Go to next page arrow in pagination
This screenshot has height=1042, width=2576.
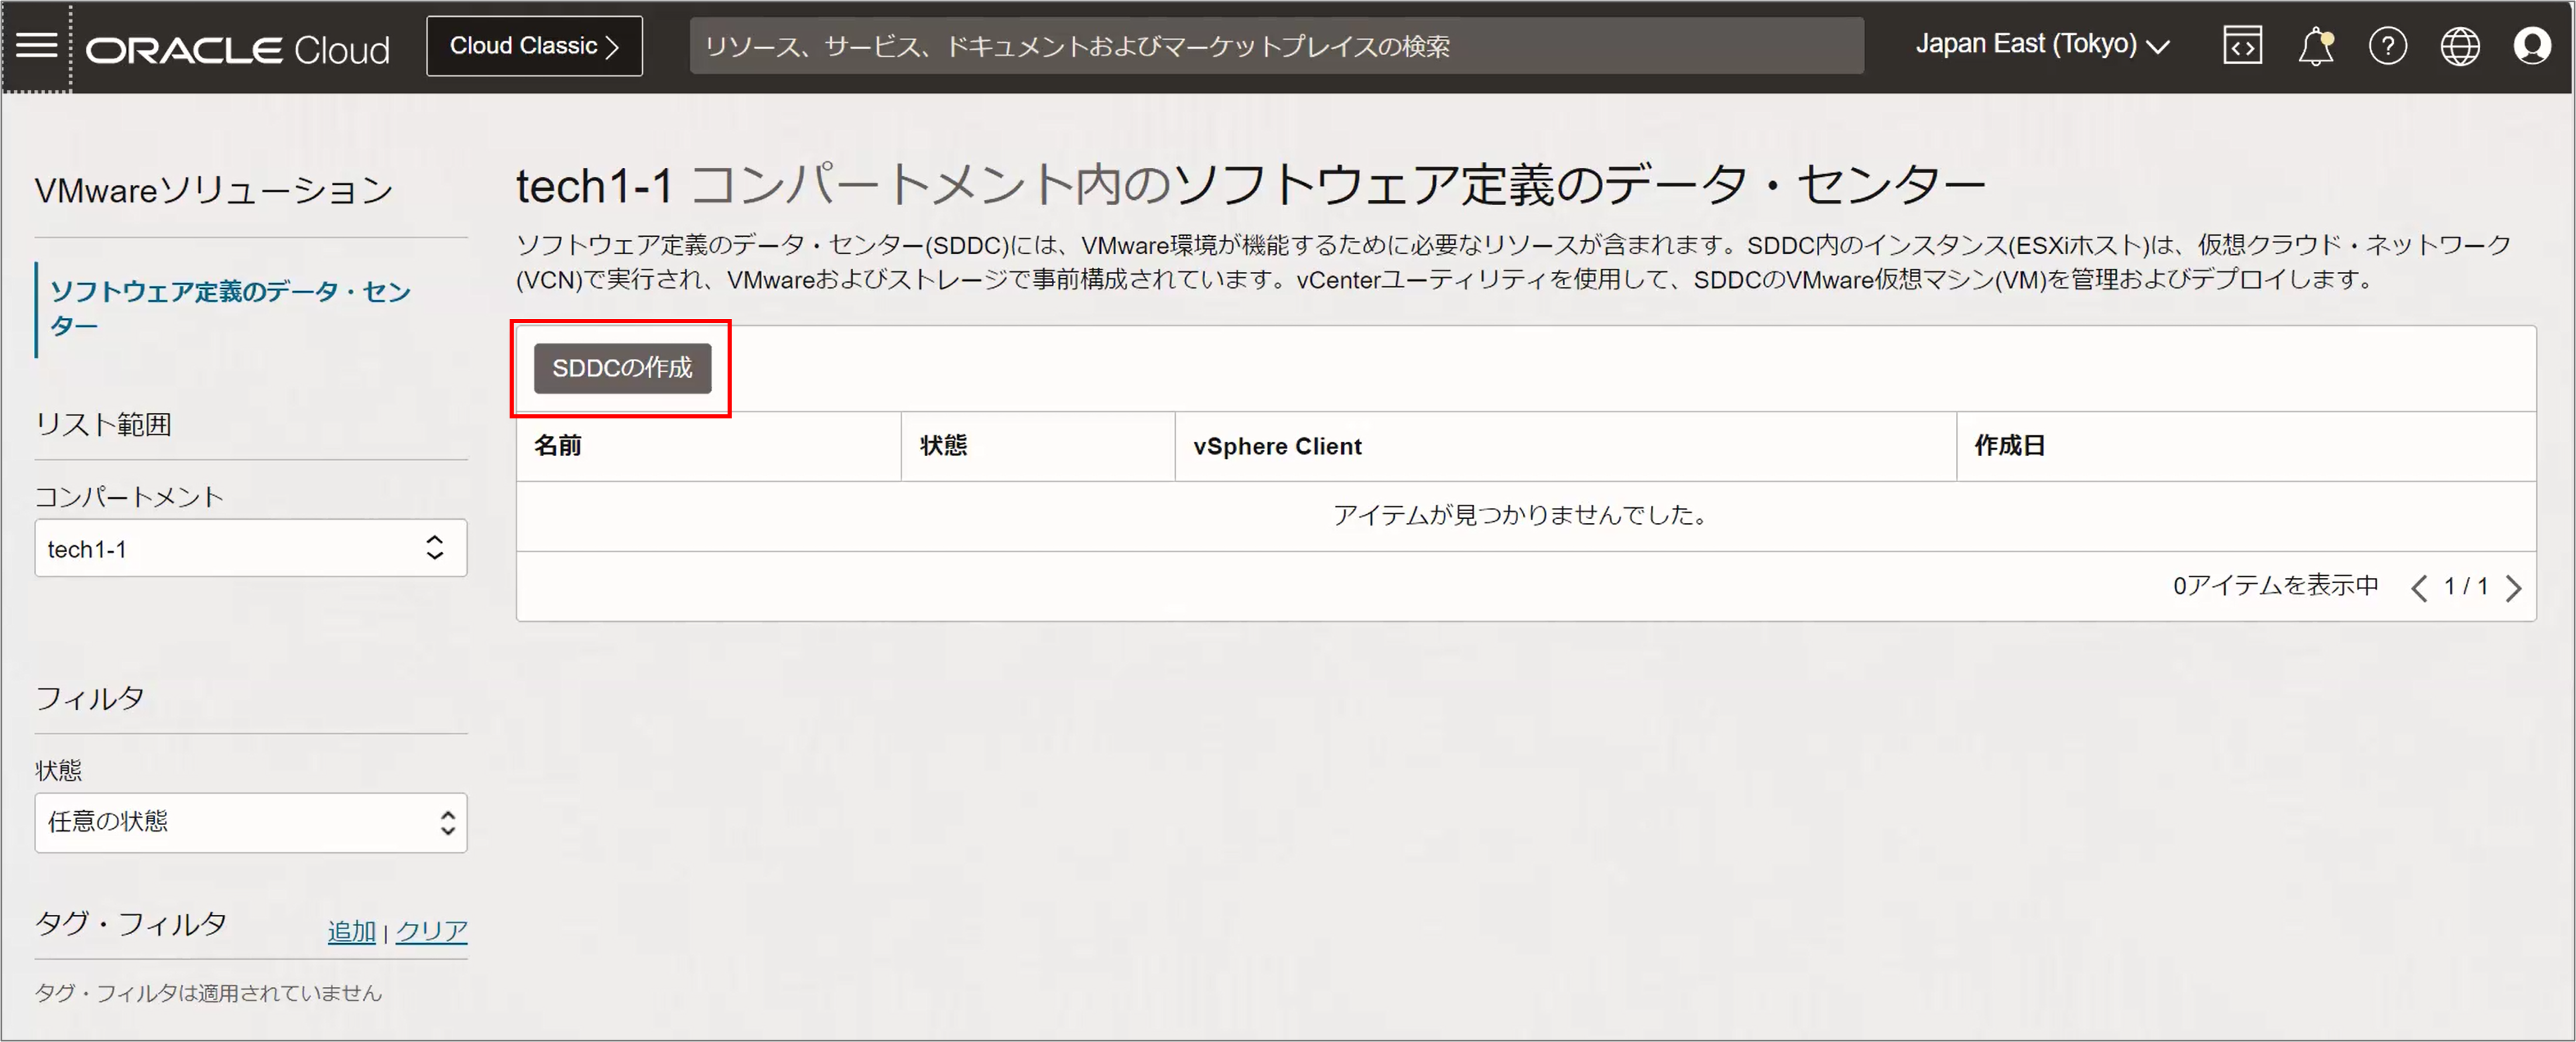click(2514, 588)
